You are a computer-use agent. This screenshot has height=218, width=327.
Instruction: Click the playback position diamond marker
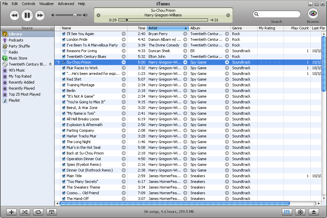click(x=127, y=20)
